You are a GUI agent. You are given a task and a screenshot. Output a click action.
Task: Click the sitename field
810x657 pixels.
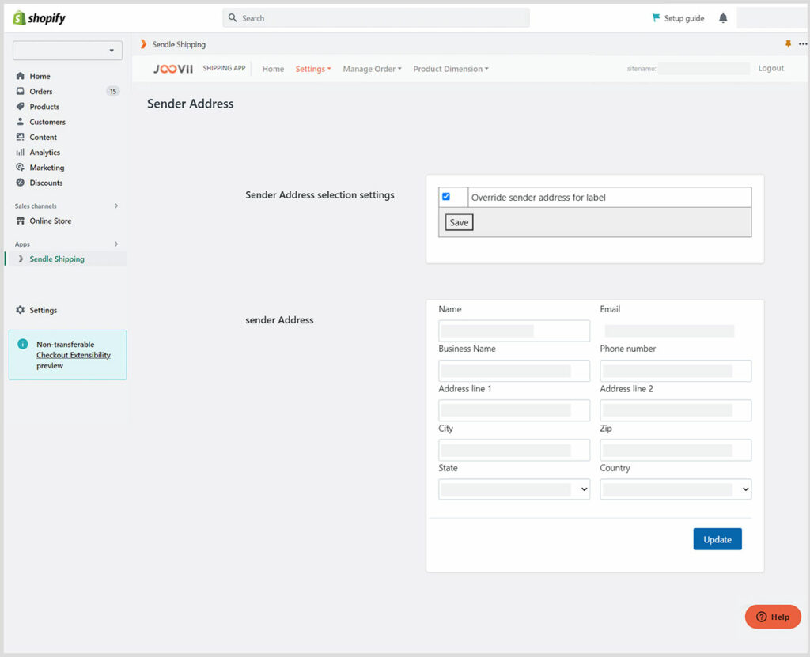[703, 68]
